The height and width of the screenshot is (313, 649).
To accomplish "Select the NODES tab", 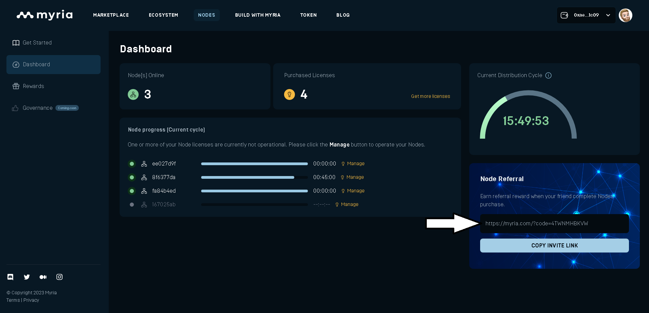I will 207,15.
